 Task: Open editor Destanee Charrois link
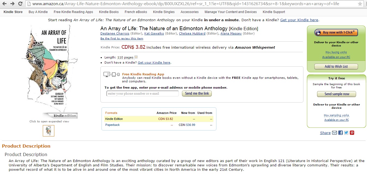[x=115, y=33]
